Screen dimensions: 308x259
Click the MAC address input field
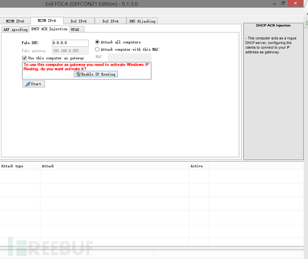[129, 57]
